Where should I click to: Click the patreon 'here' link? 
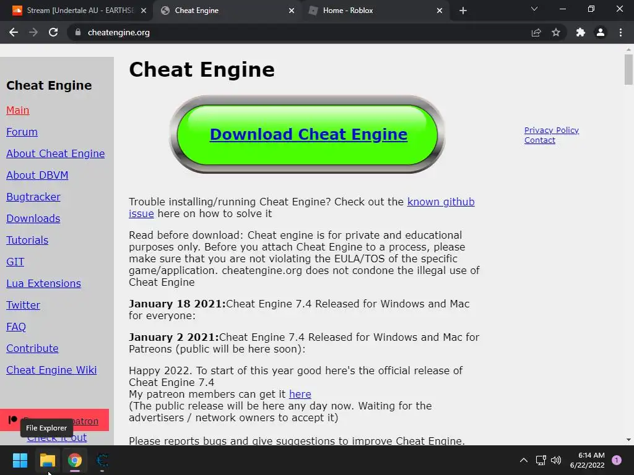[300, 394]
